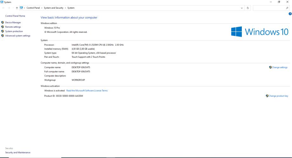The height and width of the screenshot is (158, 292).
Task: Click the forward navigation arrow
Action: [x=9, y=8]
